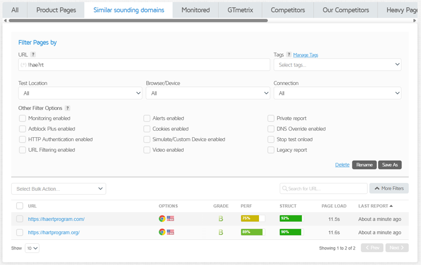Enable the Monitoring enabled checkbox
421x265 pixels.
23,118
